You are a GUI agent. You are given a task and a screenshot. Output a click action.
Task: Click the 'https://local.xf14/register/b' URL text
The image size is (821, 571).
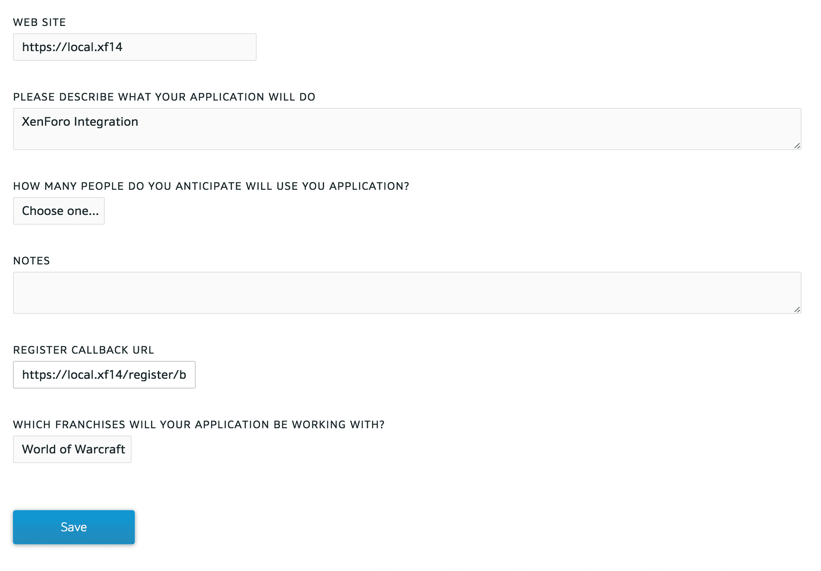coord(104,375)
